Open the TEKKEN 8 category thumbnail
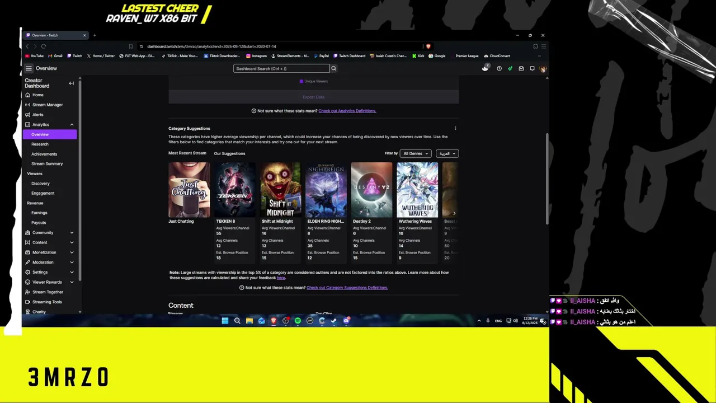 click(234, 190)
